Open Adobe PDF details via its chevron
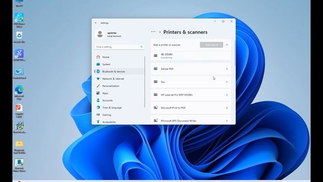323x182 pixels. pos(227,69)
